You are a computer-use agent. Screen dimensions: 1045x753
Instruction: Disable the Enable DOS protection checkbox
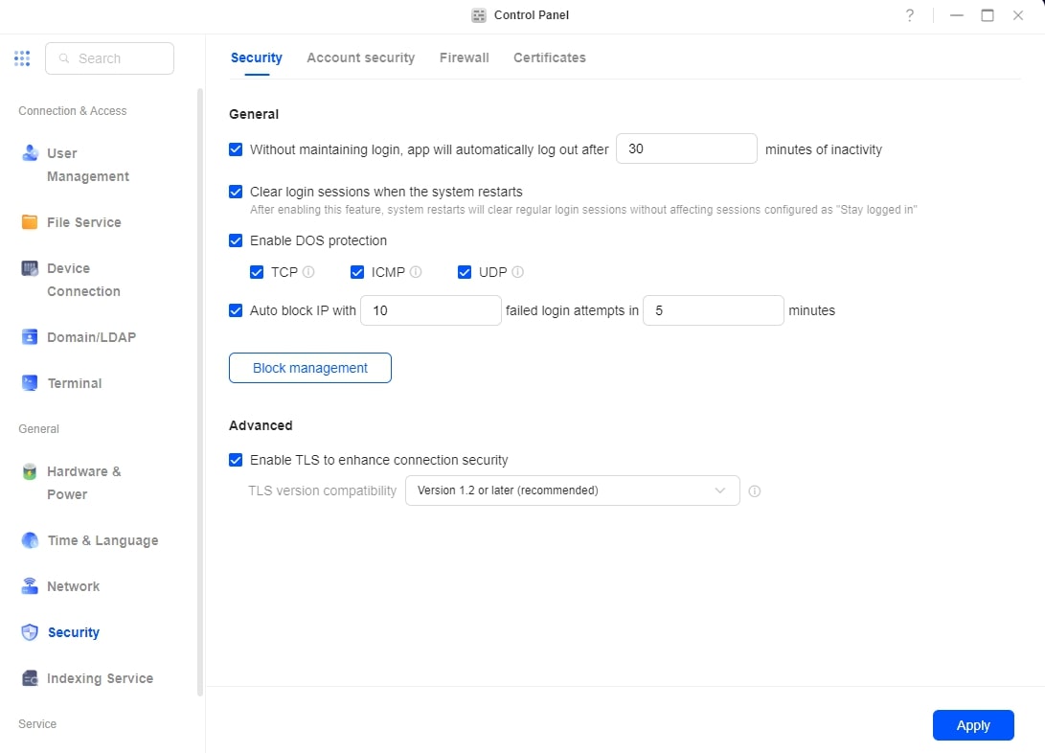(x=236, y=240)
